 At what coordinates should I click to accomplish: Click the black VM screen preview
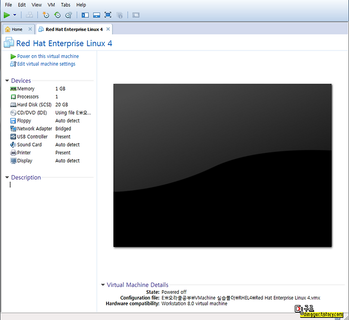222,166
